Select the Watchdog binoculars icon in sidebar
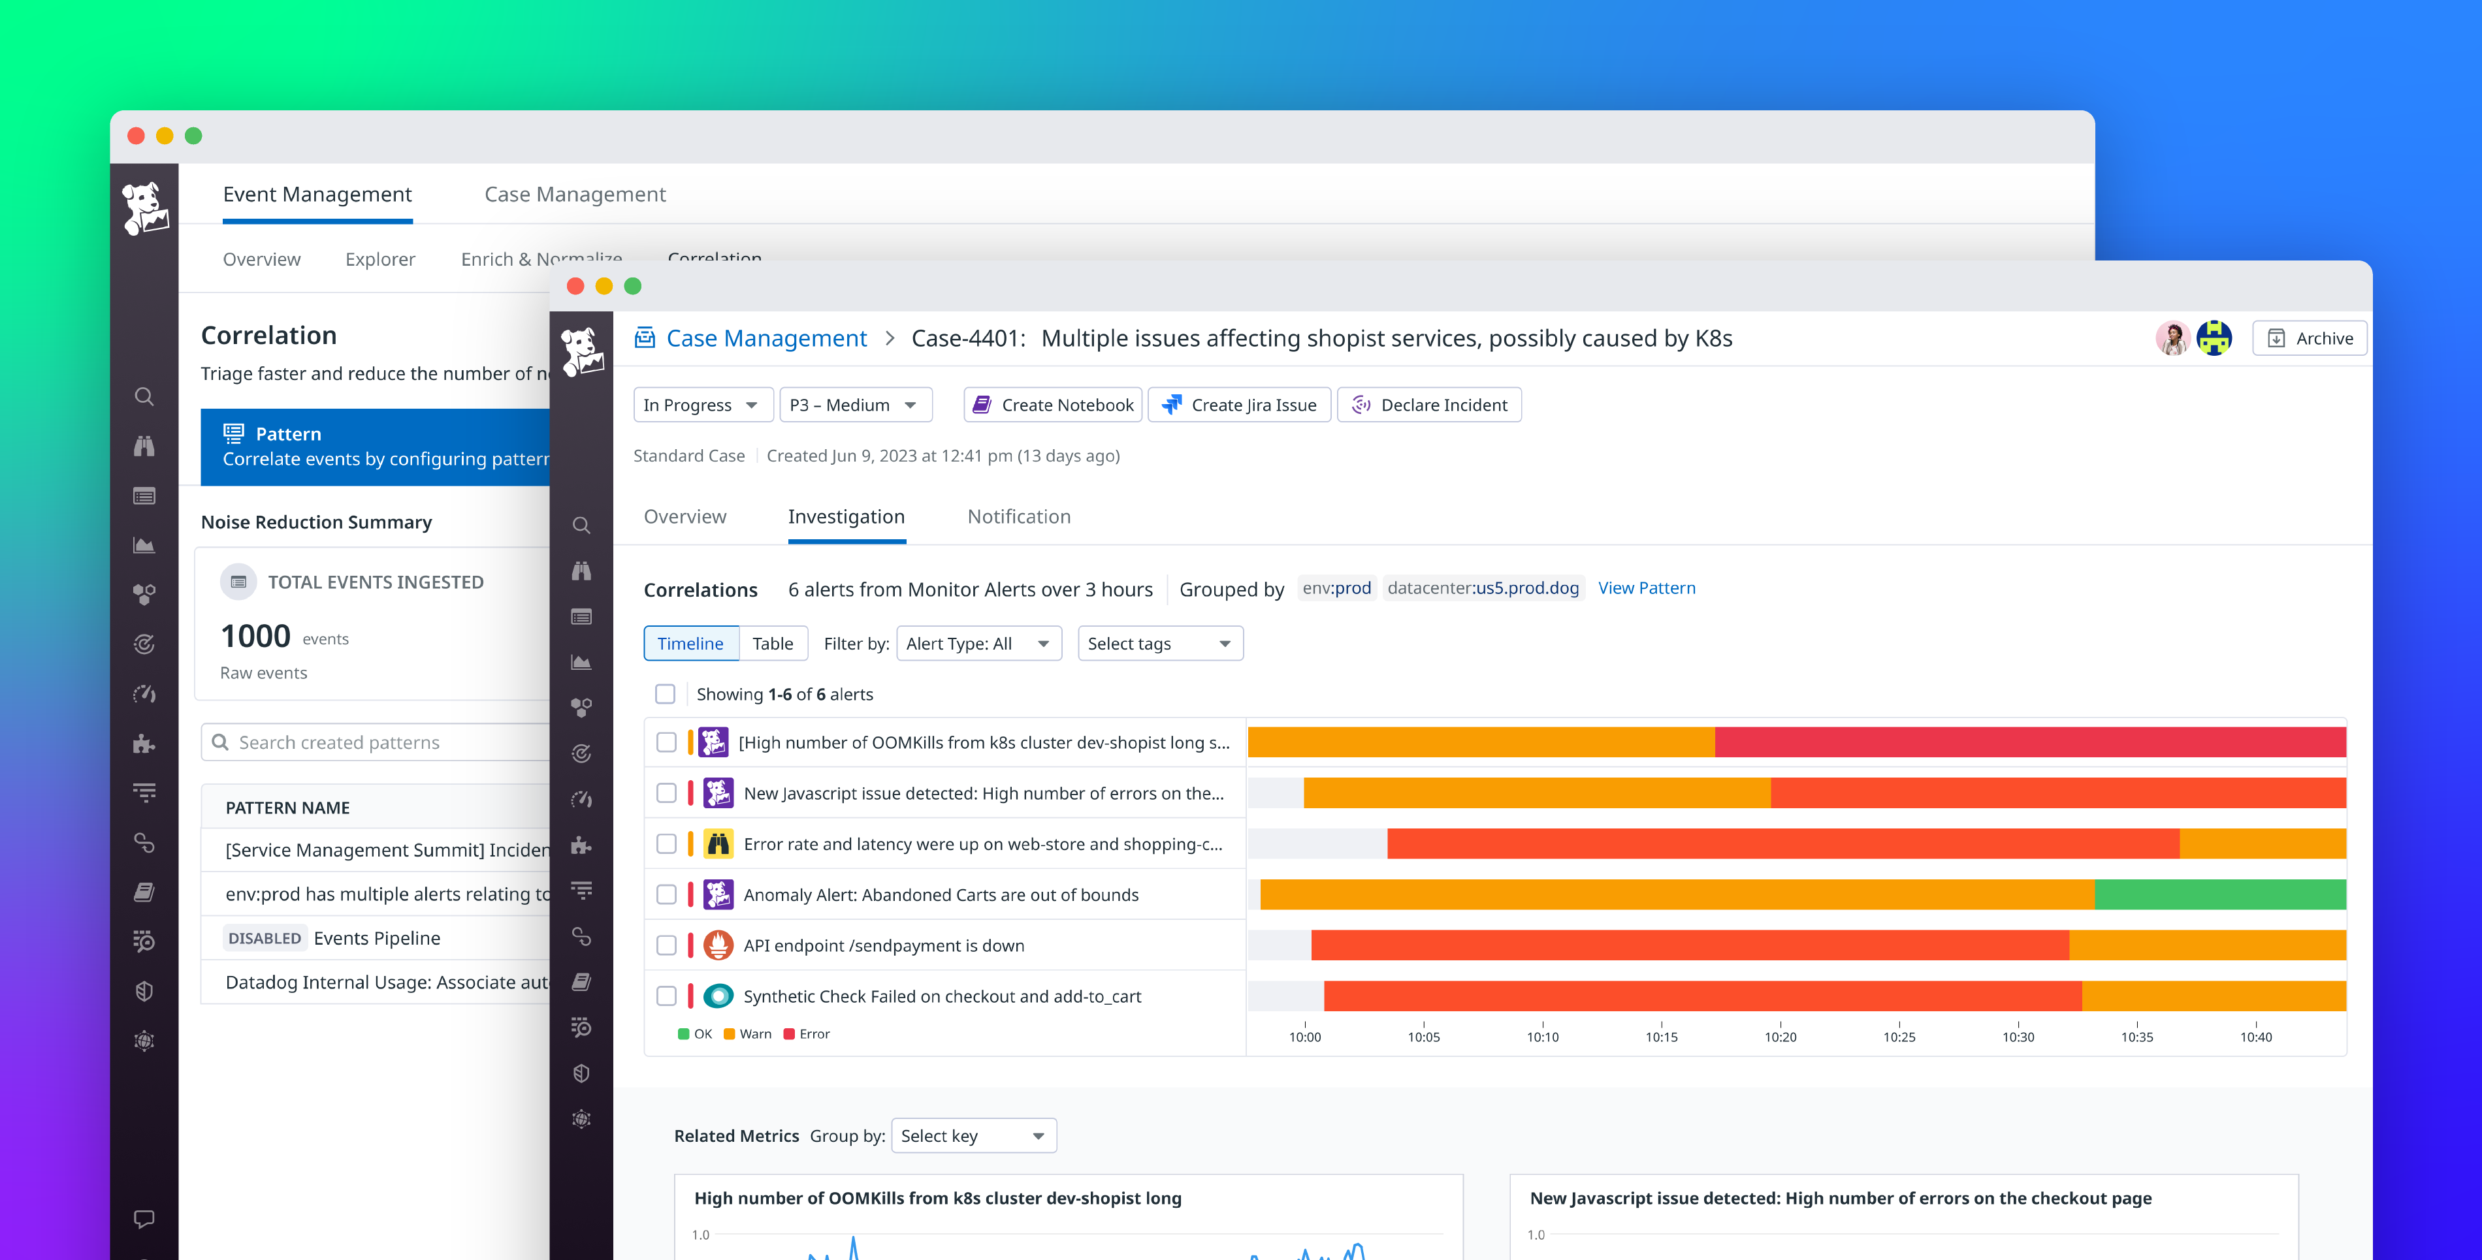Screen dimensions: 2482x1260 (144, 445)
